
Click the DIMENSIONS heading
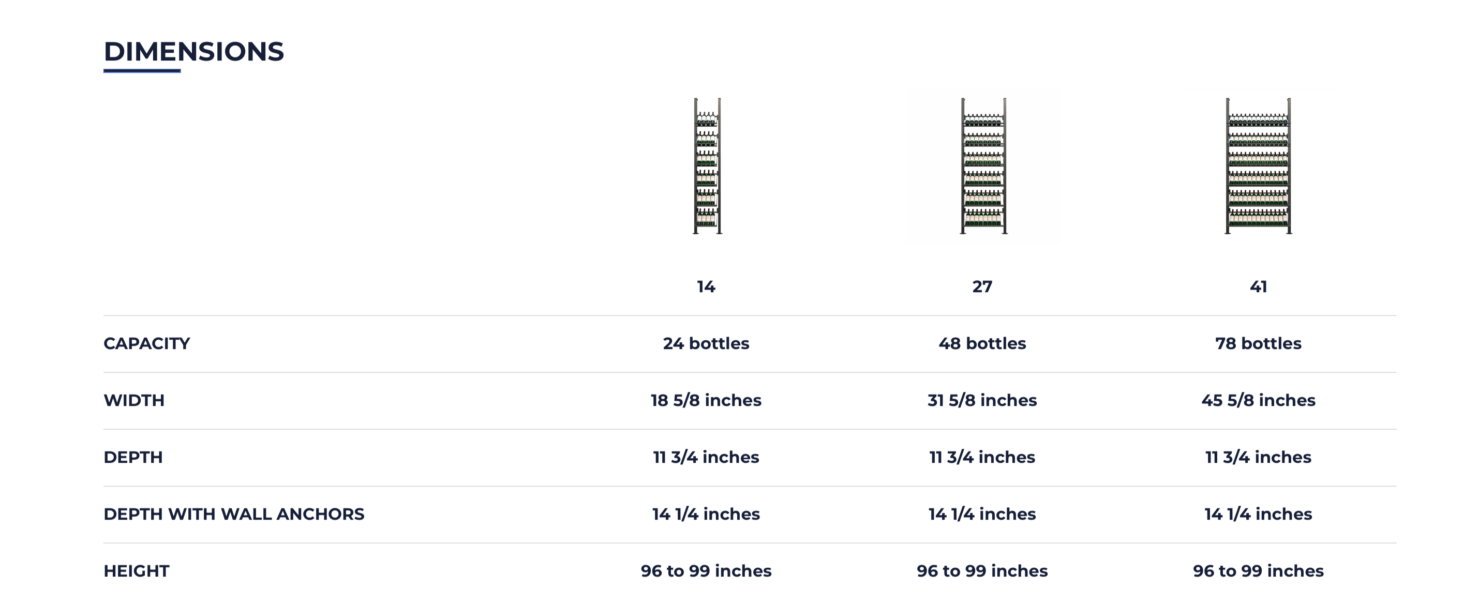(x=193, y=52)
